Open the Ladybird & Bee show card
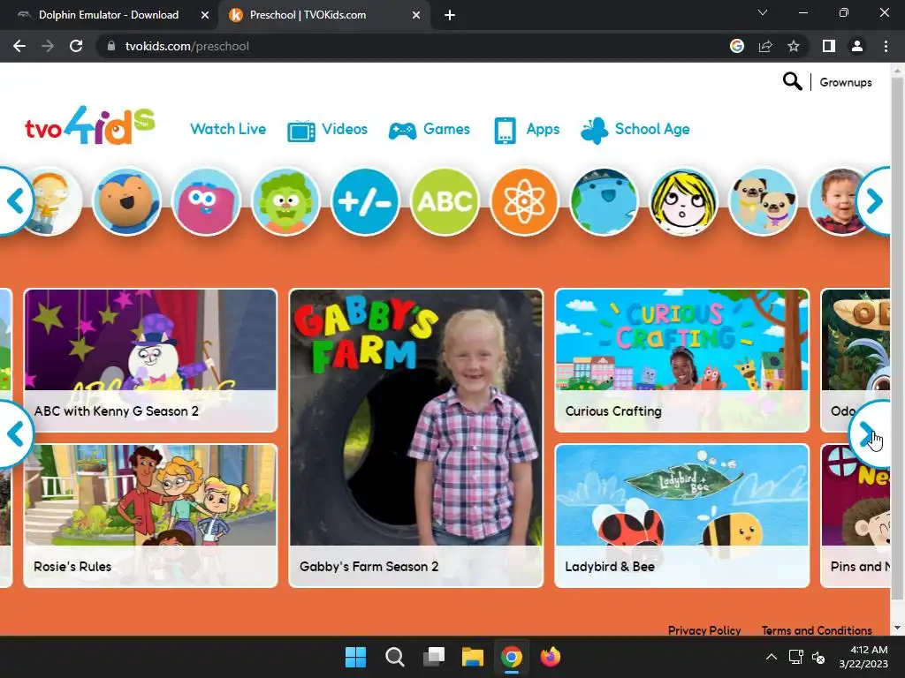This screenshot has height=678, width=905. point(681,516)
